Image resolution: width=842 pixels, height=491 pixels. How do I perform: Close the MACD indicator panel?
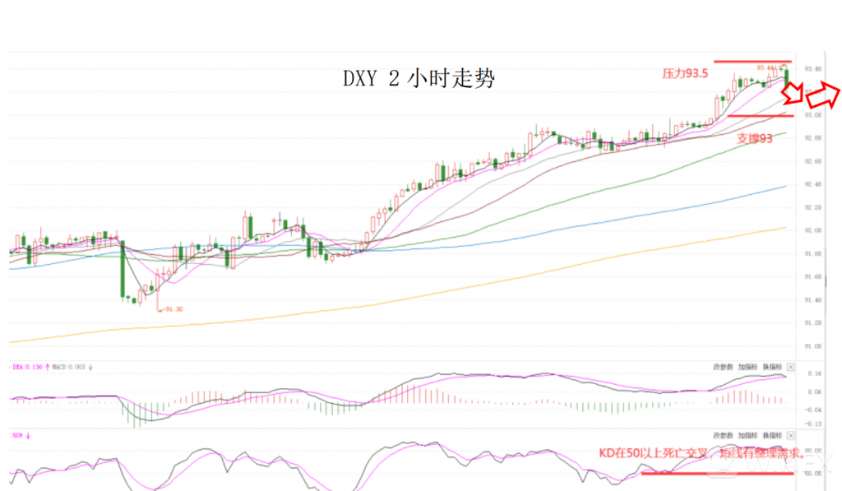point(791,366)
